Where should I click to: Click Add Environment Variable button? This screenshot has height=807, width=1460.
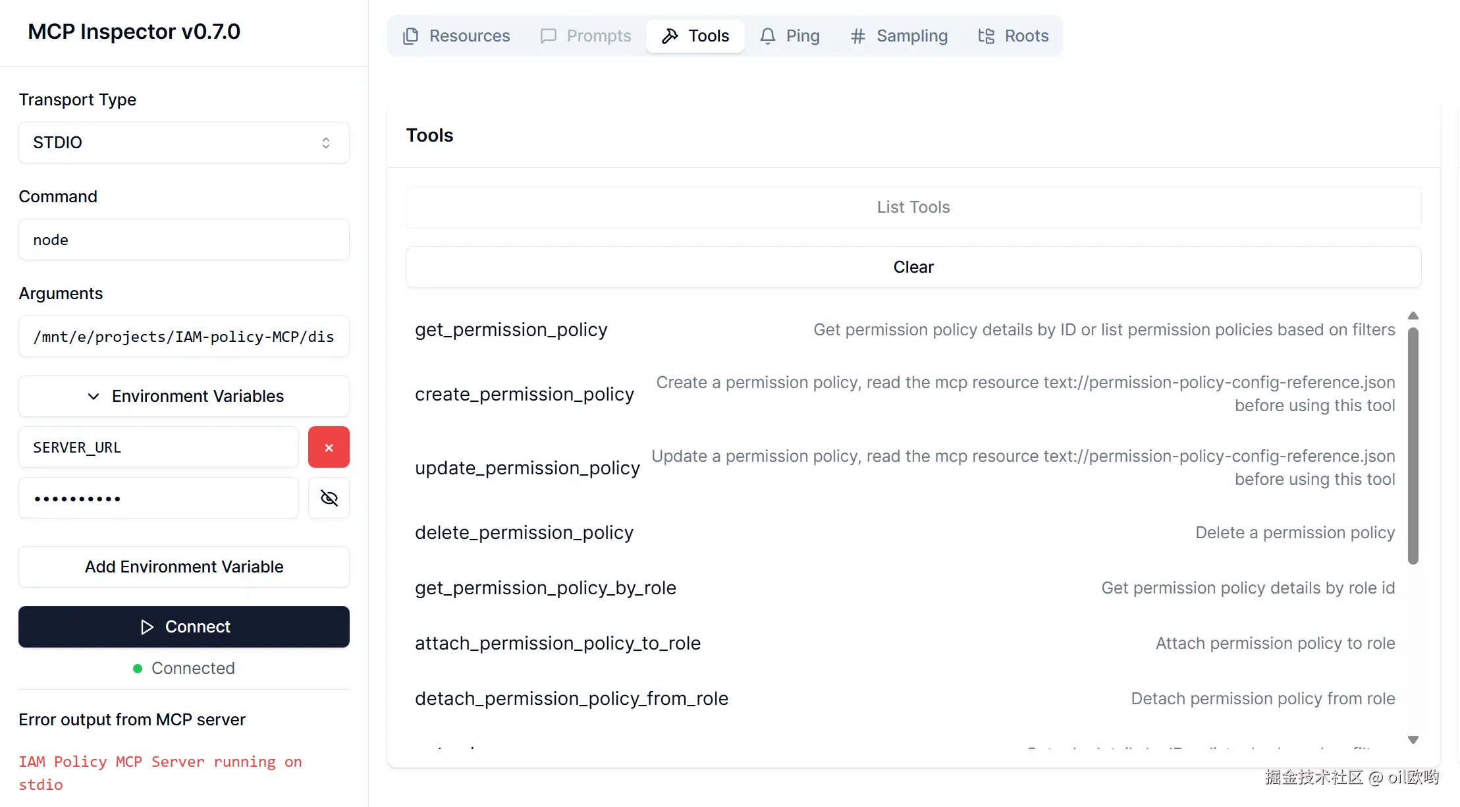(184, 567)
